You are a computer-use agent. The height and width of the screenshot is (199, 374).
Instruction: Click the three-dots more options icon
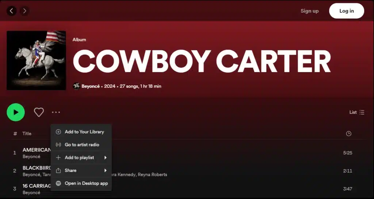56,112
